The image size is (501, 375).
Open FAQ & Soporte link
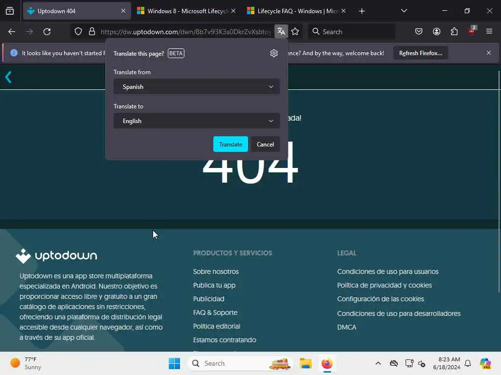[215, 312]
